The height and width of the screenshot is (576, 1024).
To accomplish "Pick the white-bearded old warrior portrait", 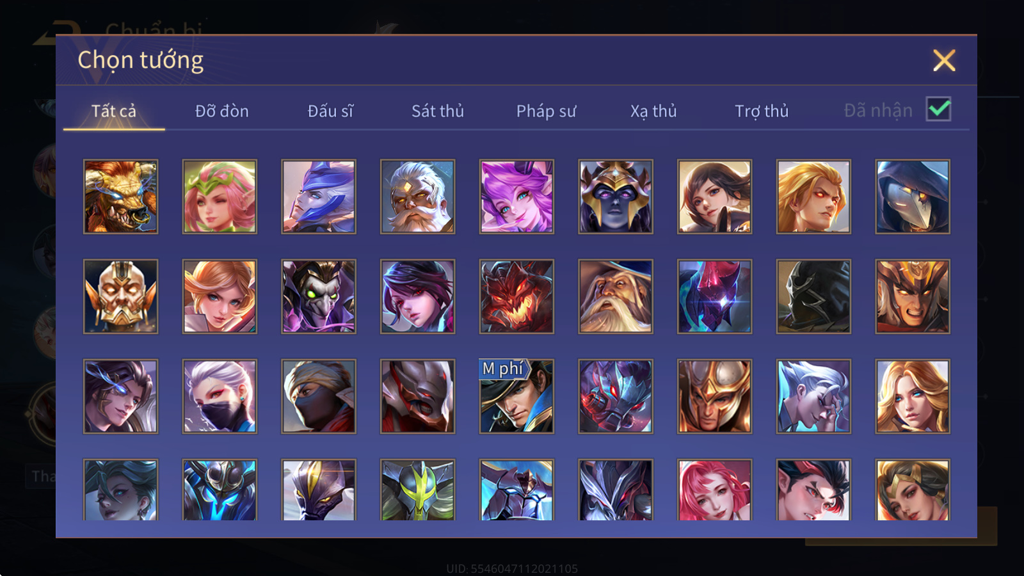I will (417, 196).
